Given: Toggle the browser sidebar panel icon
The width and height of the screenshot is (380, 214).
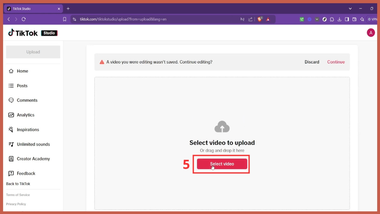Looking at the screenshot, I should pos(347,19).
